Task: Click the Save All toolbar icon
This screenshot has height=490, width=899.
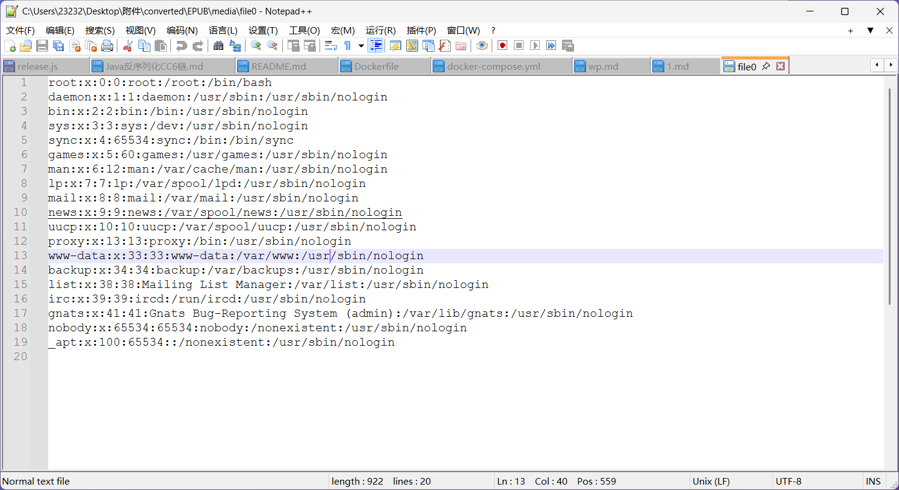Action: point(58,46)
